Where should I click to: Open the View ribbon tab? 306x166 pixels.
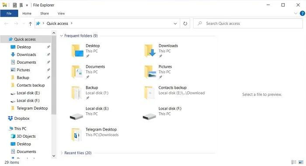(x=61, y=14)
